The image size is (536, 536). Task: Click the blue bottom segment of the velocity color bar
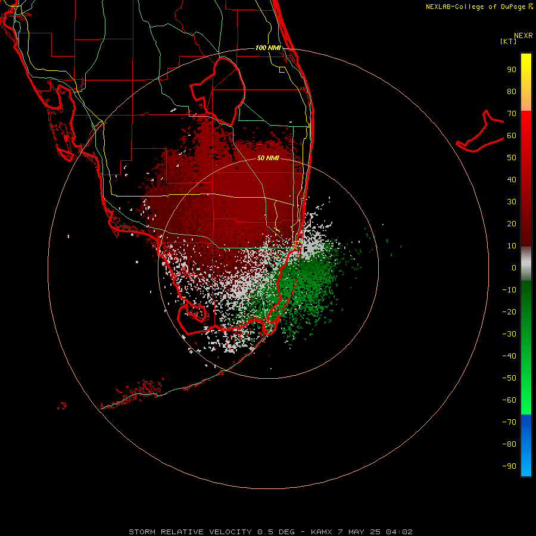(x=526, y=445)
